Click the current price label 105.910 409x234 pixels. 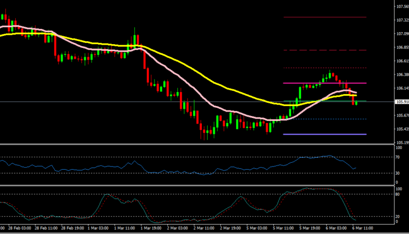(402, 102)
